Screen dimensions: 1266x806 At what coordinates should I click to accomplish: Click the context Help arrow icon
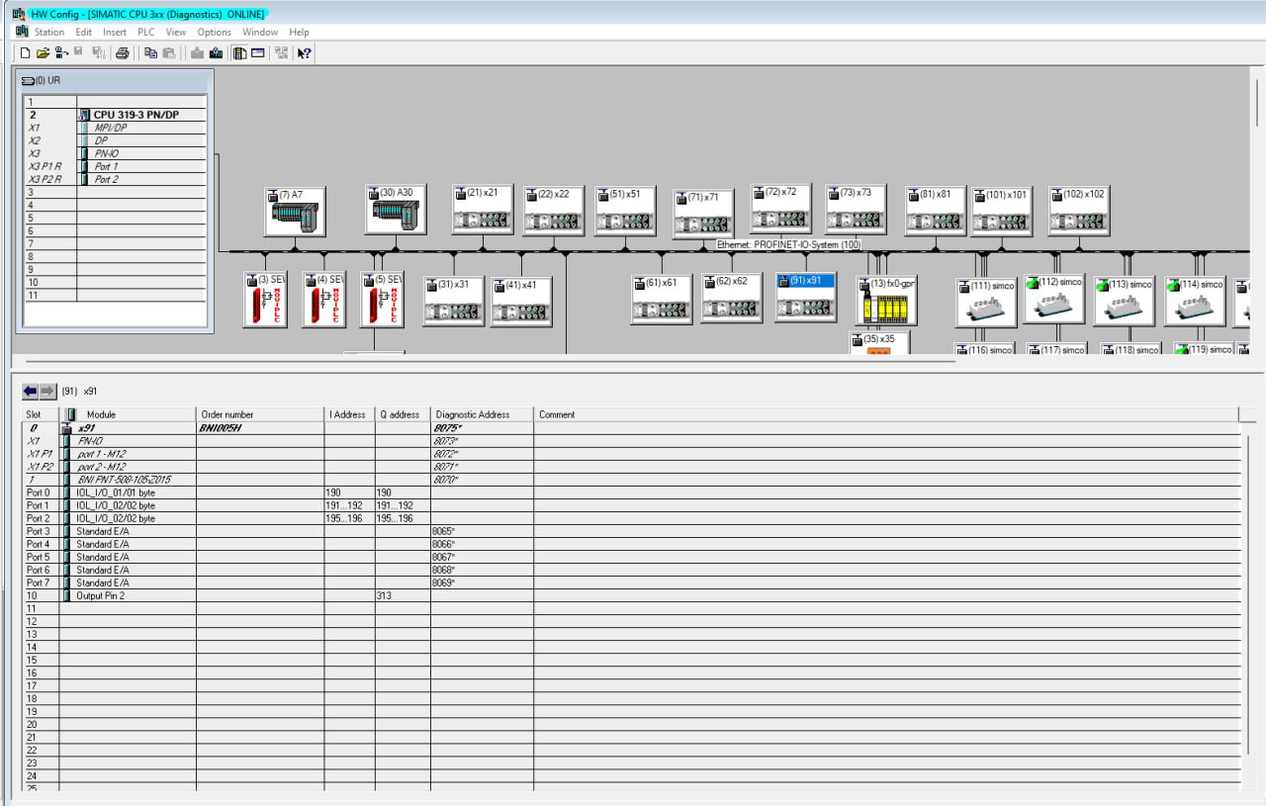[x=305, y=52]
